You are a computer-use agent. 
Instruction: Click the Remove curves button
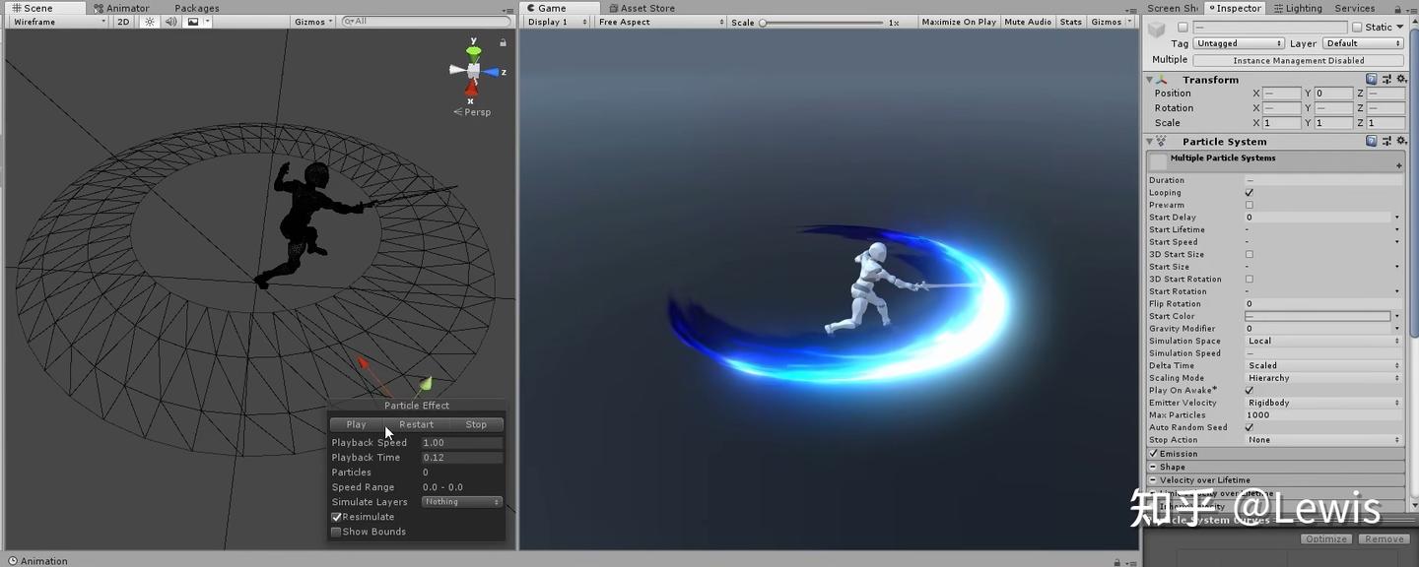1384,538
